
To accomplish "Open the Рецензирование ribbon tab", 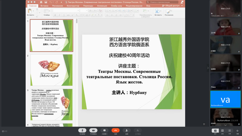I will [x=134, y=6].
